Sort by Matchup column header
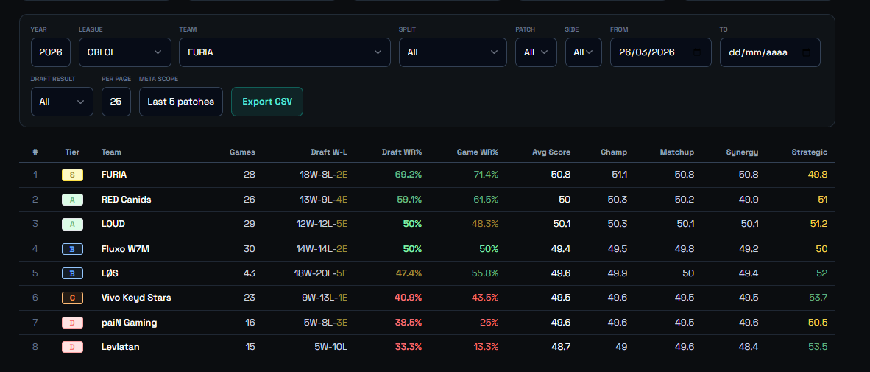The height and width of the screenshot is (372, 870). pyautogui.click(x=677, y=152)
